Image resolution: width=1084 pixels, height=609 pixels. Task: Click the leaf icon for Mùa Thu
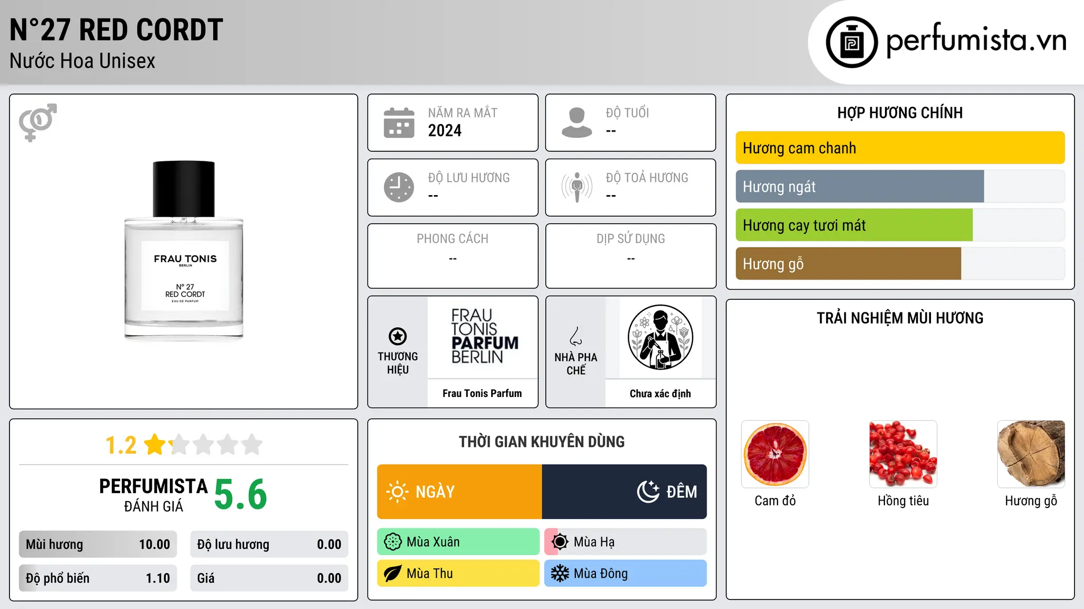pyautogui.click(x=393, y=574)
